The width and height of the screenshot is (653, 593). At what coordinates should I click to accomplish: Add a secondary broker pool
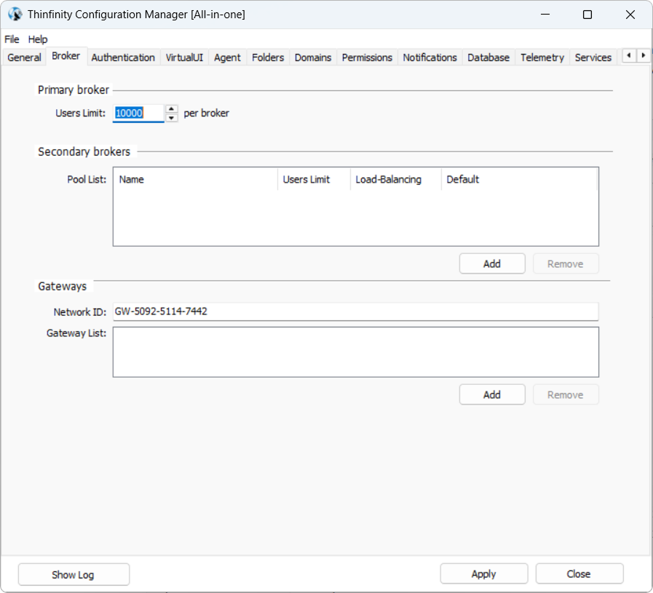tap(492, 263)
